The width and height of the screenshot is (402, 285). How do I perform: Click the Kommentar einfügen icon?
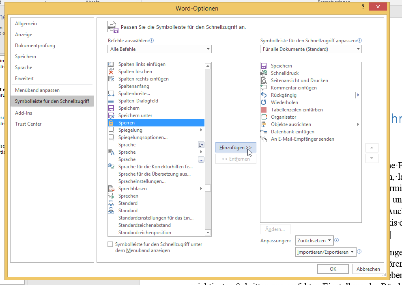coord(264,88)
